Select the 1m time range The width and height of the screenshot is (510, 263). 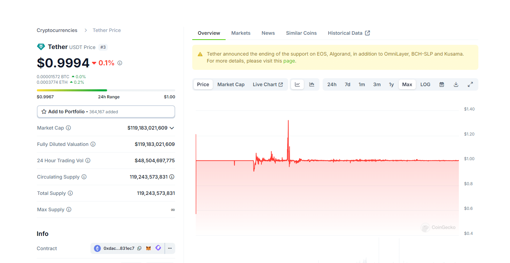[x=362, y=84]
